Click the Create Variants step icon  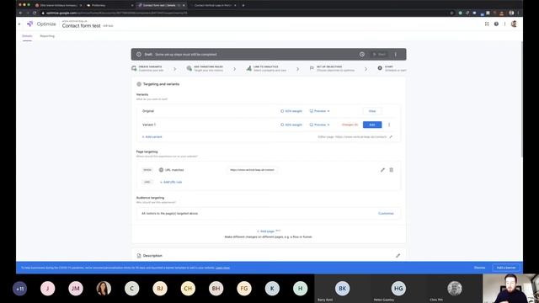[134, 68]
